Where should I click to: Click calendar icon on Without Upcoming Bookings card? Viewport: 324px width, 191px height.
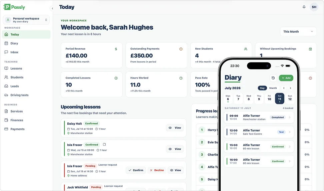[x=310, y=49]
